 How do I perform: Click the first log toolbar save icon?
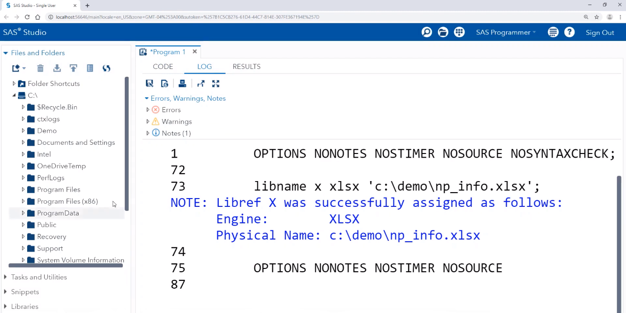pyautogui.click(x=150, y=83)
